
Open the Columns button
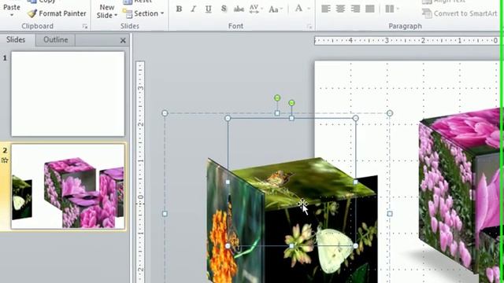click(390, 9)
